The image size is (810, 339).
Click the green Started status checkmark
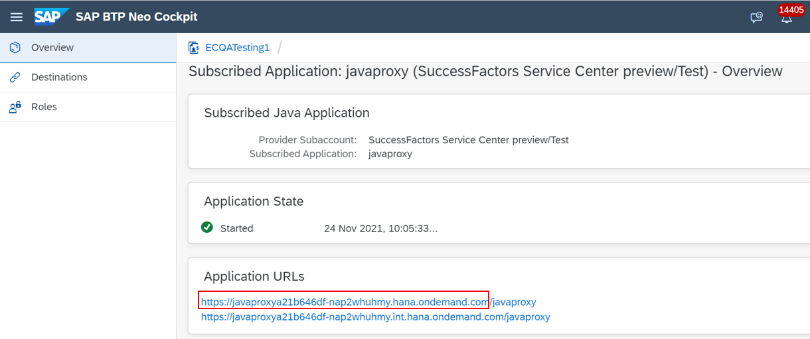[207, 228]
